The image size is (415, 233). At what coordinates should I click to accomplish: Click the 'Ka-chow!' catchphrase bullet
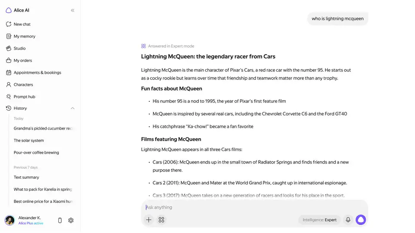click(203, 126)
